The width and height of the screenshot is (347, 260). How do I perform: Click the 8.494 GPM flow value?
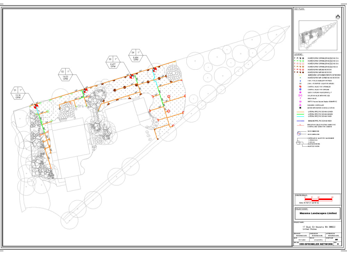[x=136, y=59]
